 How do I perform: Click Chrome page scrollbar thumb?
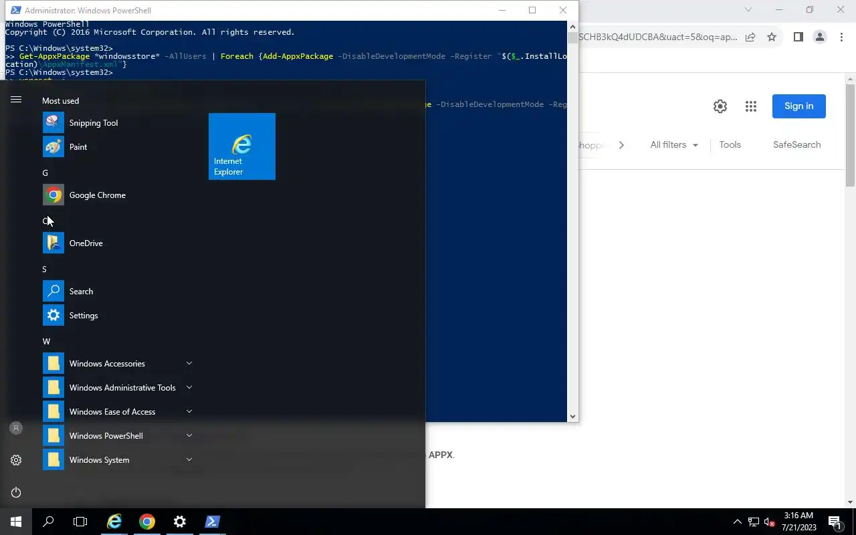[851, 136]
